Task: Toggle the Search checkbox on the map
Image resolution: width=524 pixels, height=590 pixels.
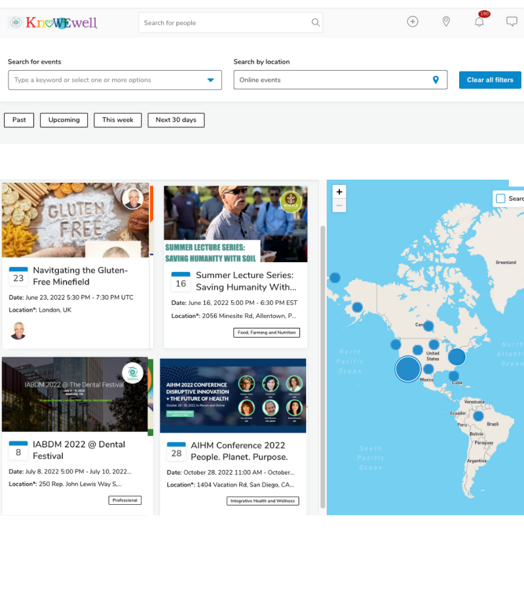Action: tap(500, 198)
